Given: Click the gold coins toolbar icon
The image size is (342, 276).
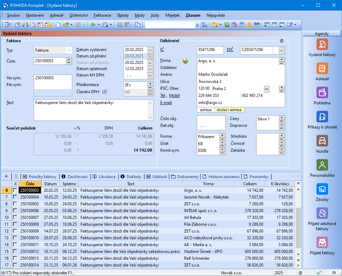Looking at the screenshot, I should click(x=249, y=25).
